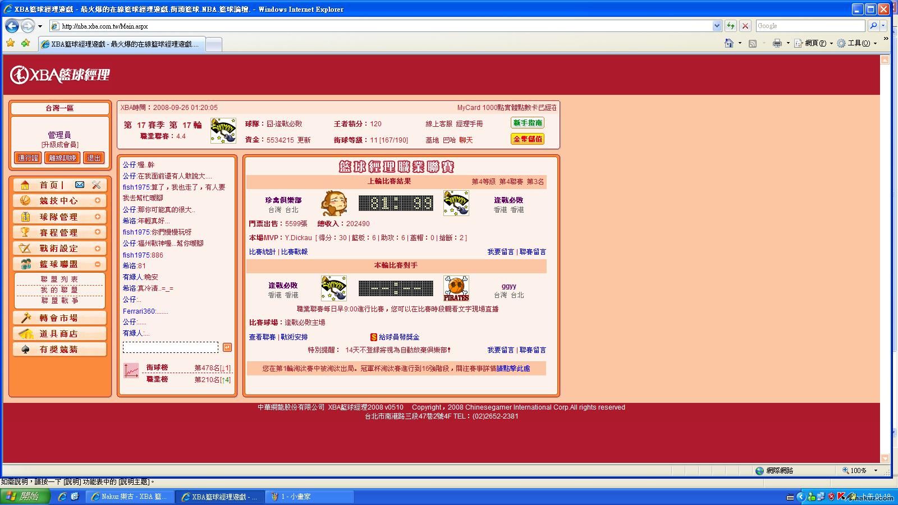Open 我的聯盟 in the sidebar
This screenshot has width=898, height=505.
59,290
